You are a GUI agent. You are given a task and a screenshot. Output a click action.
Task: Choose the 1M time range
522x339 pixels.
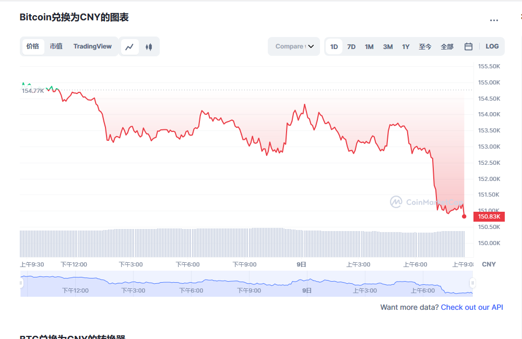(x=369, y=46)
